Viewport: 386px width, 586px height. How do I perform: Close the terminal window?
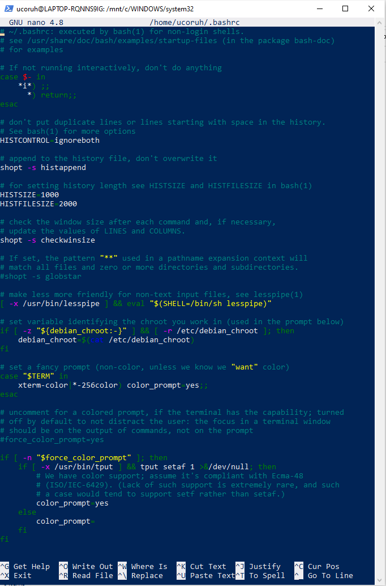tap(371, 9)
